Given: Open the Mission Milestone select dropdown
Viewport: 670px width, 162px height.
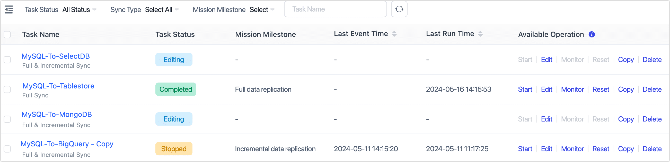Looking at the screenshot, I should click(262, 10).
